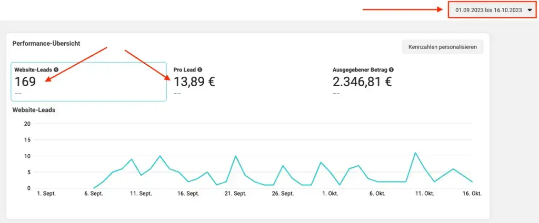Click the 16. Sept. axis label
The height and width of the screenshot is (223, 539).
(189, 194)
